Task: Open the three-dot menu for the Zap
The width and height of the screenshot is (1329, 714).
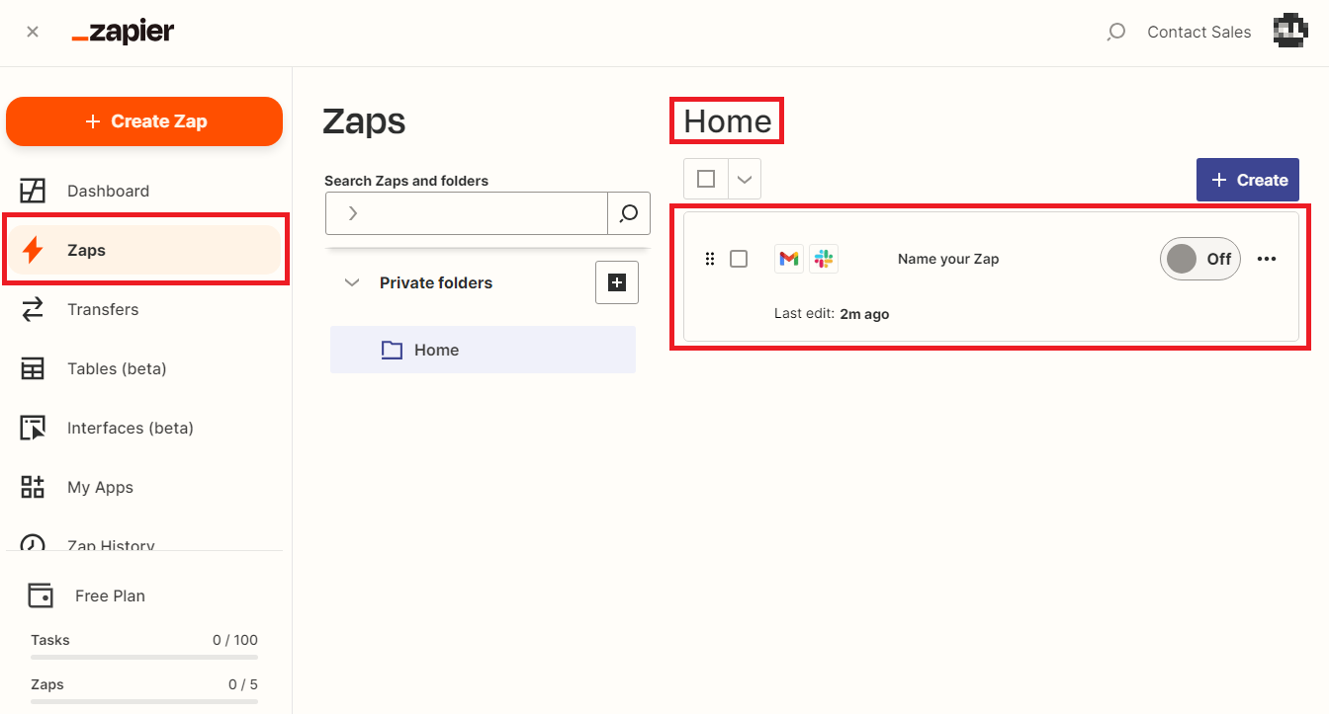Action: 1267,259
